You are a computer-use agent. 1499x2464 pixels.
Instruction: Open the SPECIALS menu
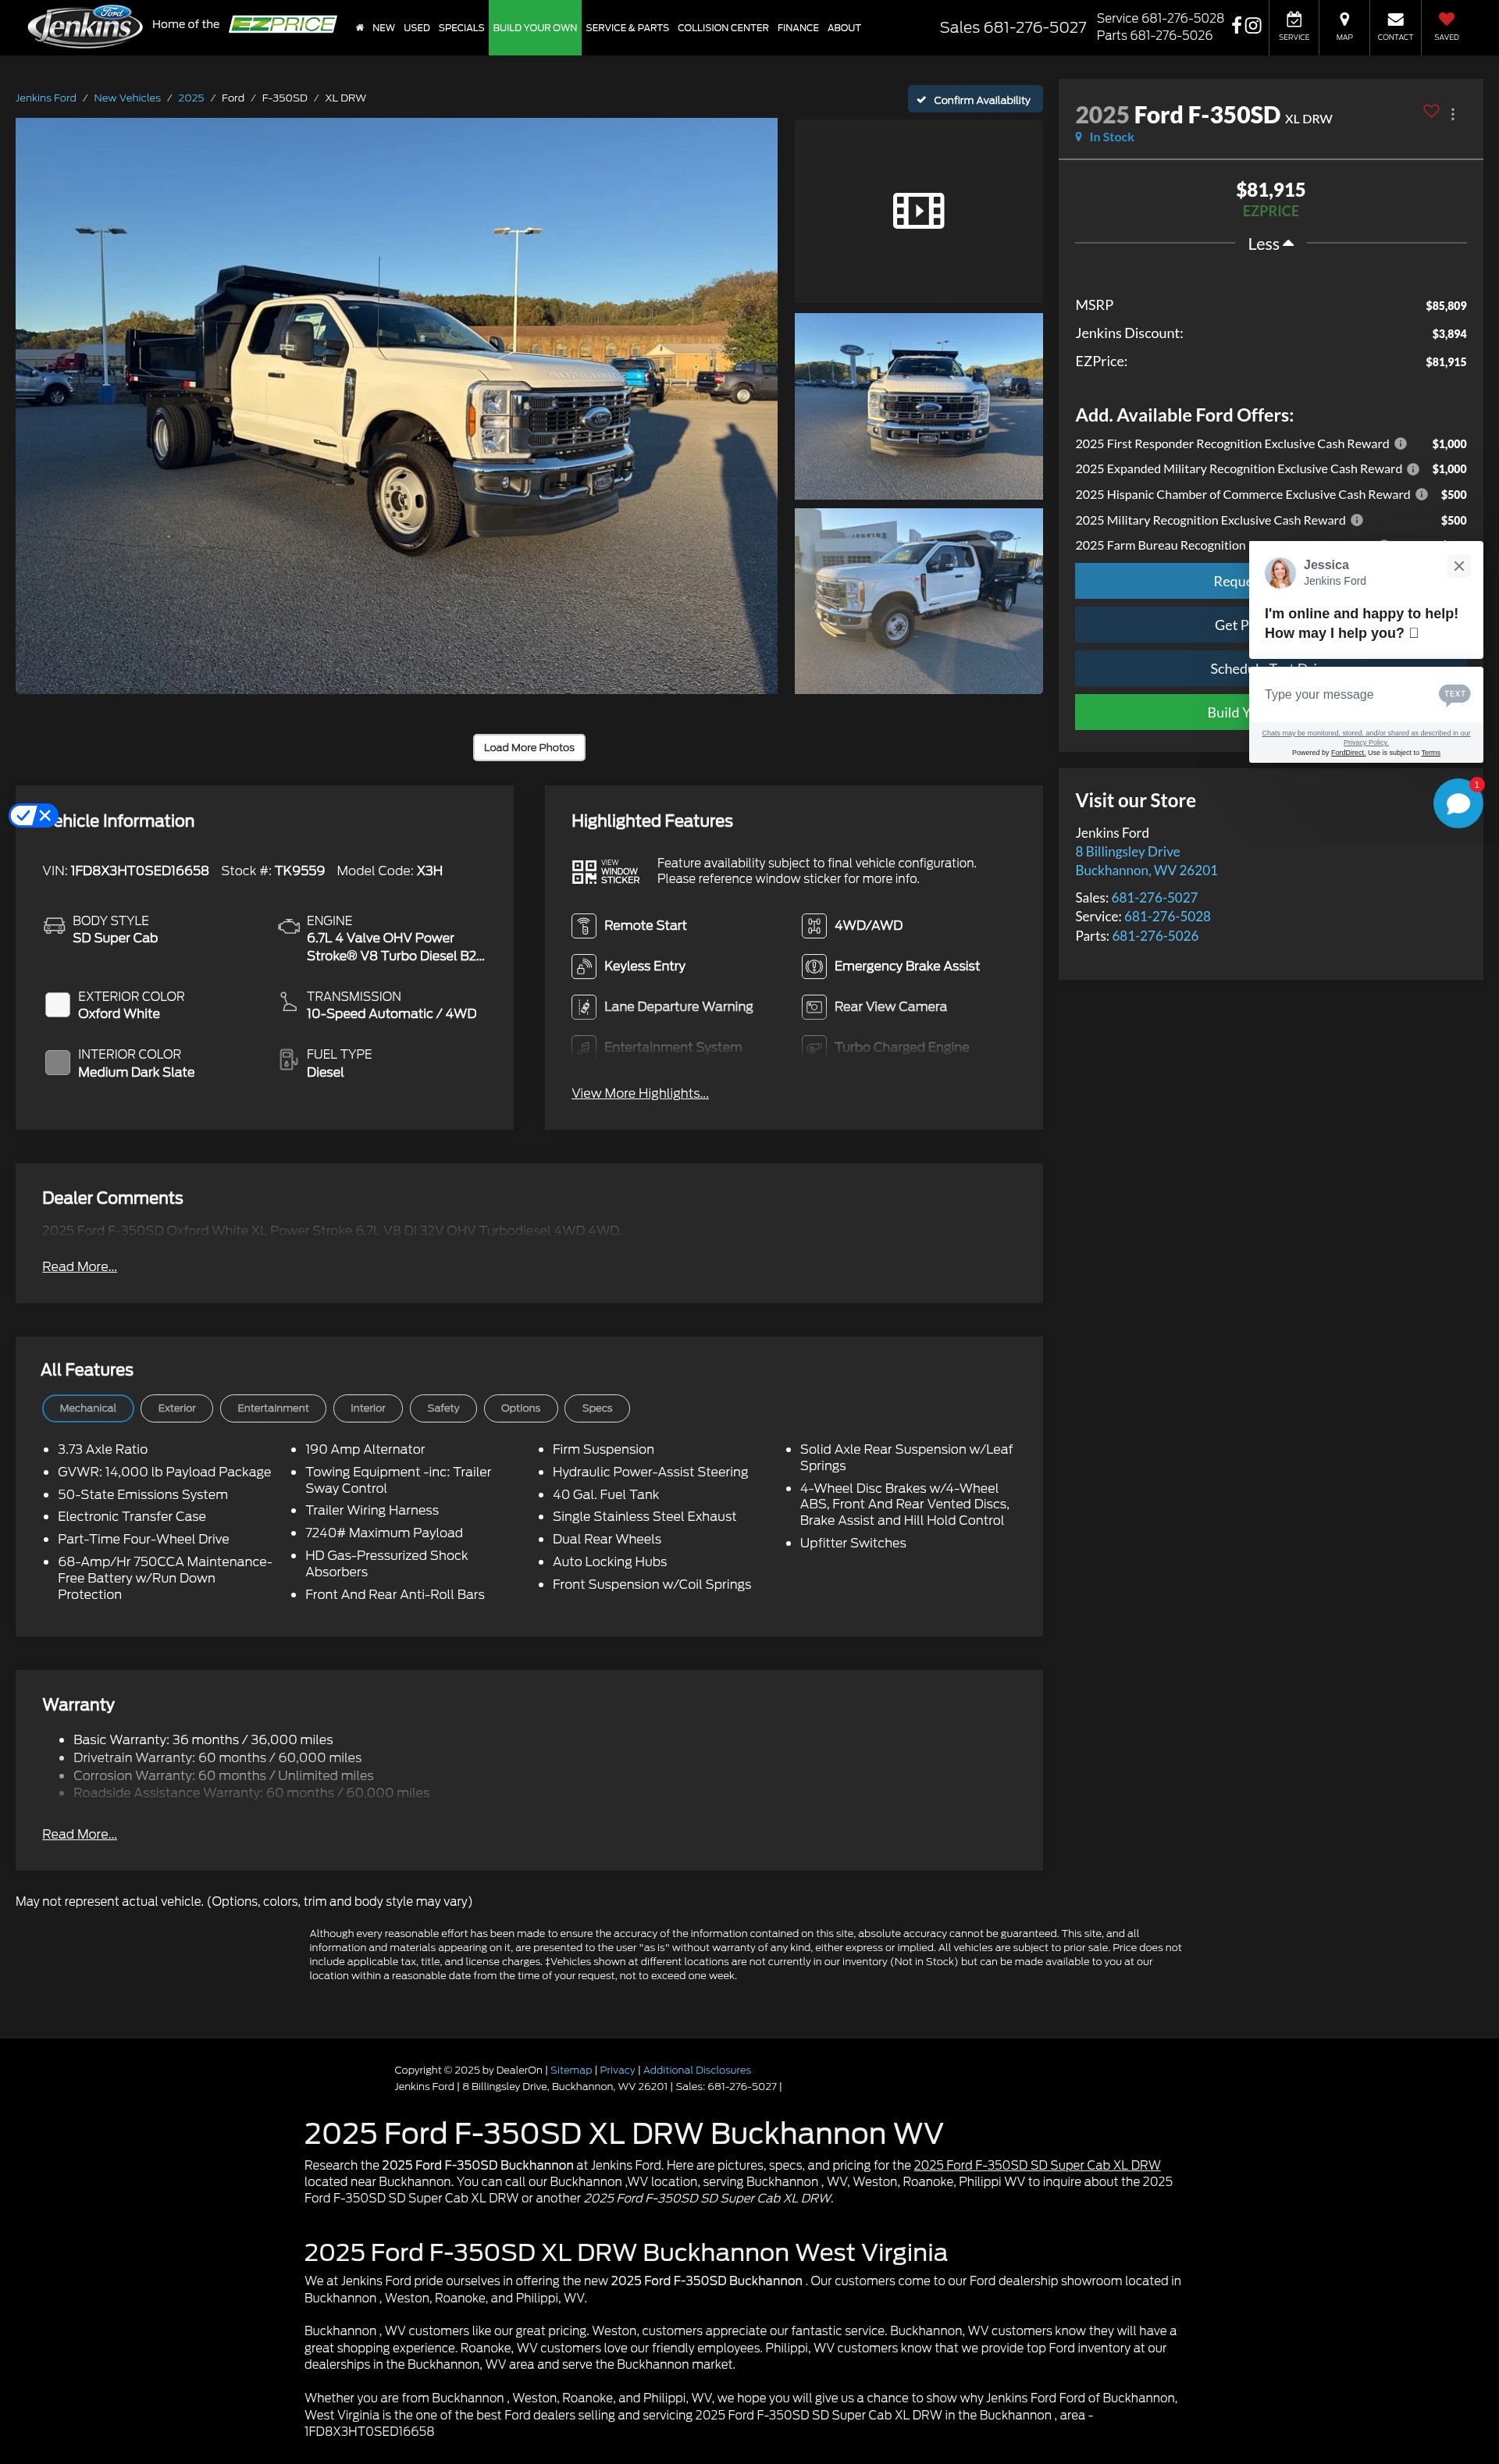tap(461, 28)
